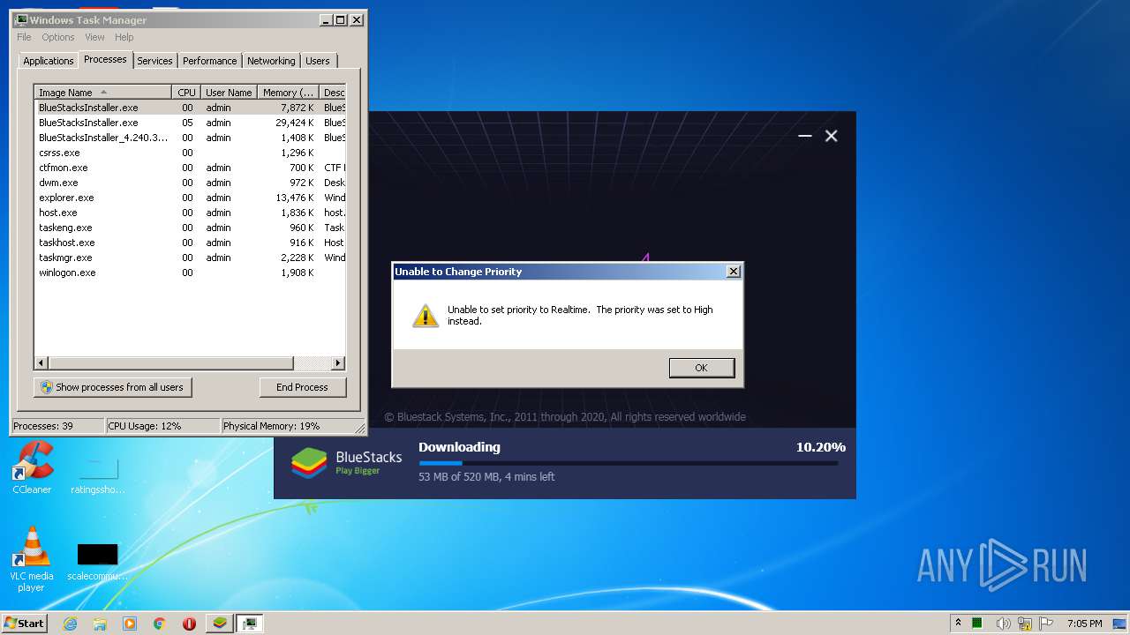Image resolution: width=1130 pixels, height=635 pixels.
Task: Select the ratingssho... desktop file
Action: [97, 474]
